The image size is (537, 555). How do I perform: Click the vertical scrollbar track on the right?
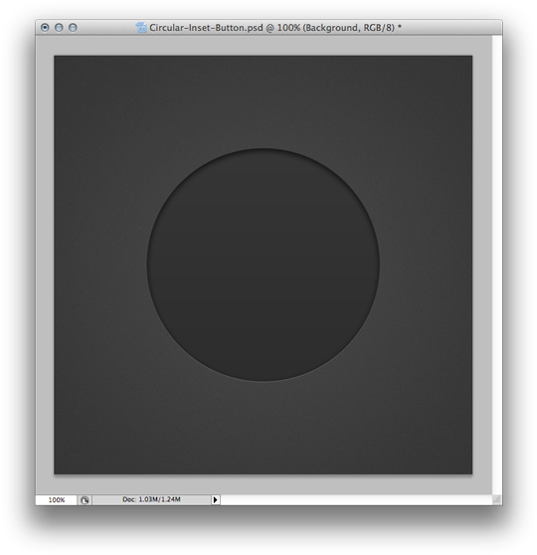pyautogui.click(x=497, y=265)
